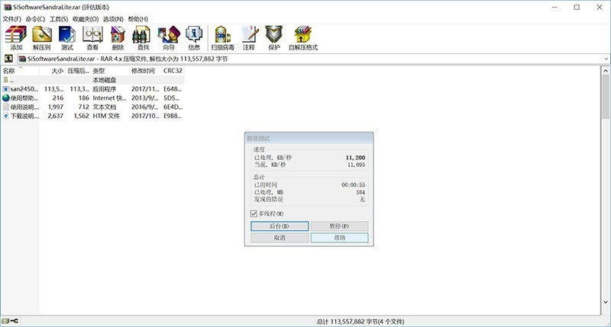The width and height of the screenshot is (611, 327).
Task: Click the 取消 cancel button in dialog
Action: pyautogui.click(x=280, y=238)
